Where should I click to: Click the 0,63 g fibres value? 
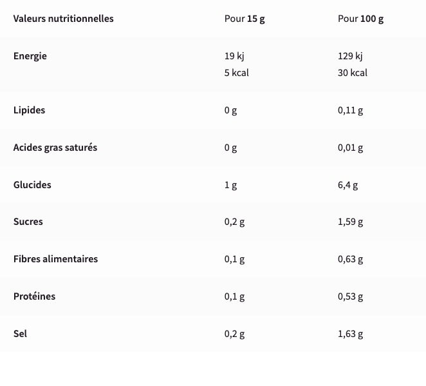tap(350, 260)
